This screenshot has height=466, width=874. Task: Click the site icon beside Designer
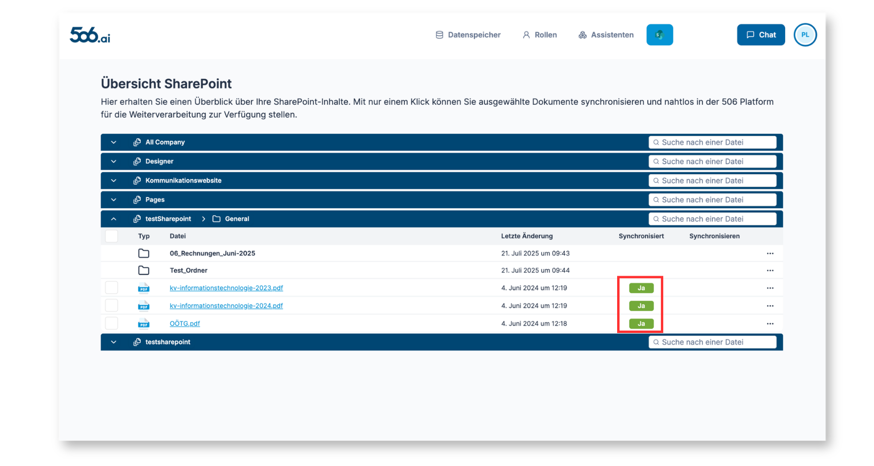pos(137,161)
